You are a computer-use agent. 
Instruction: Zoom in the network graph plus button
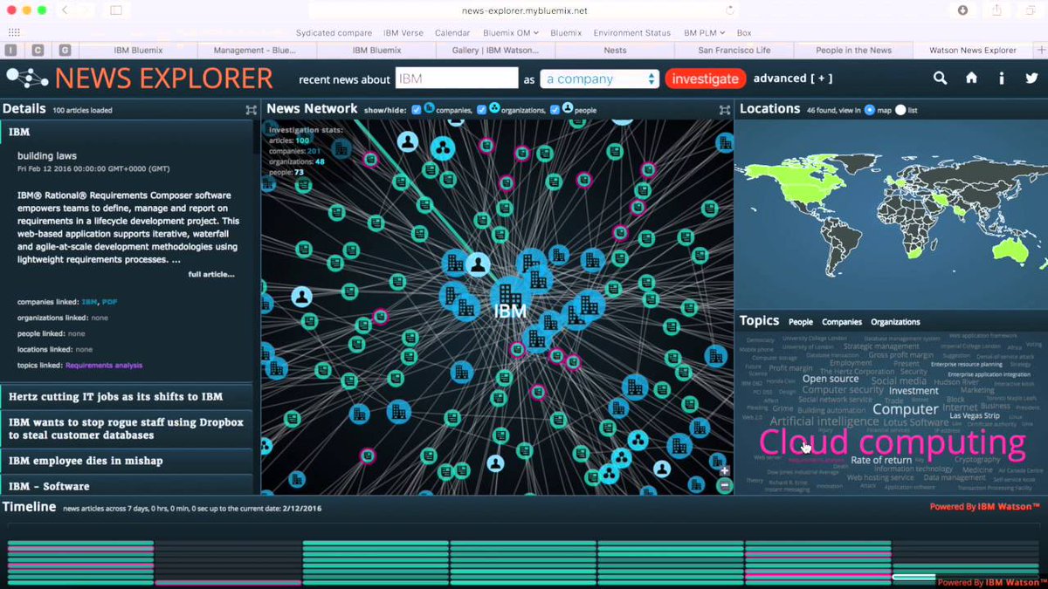click(x=724, y=470)
